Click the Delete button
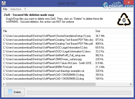The image size is (135, 99). click(x=14, y=92)
